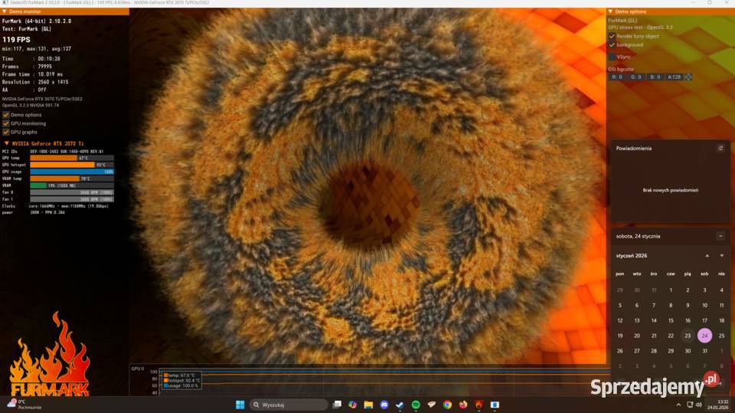Click the Frame time 10.019 ms line
Screen dimensions: 735x413
[x=32, y=74]
